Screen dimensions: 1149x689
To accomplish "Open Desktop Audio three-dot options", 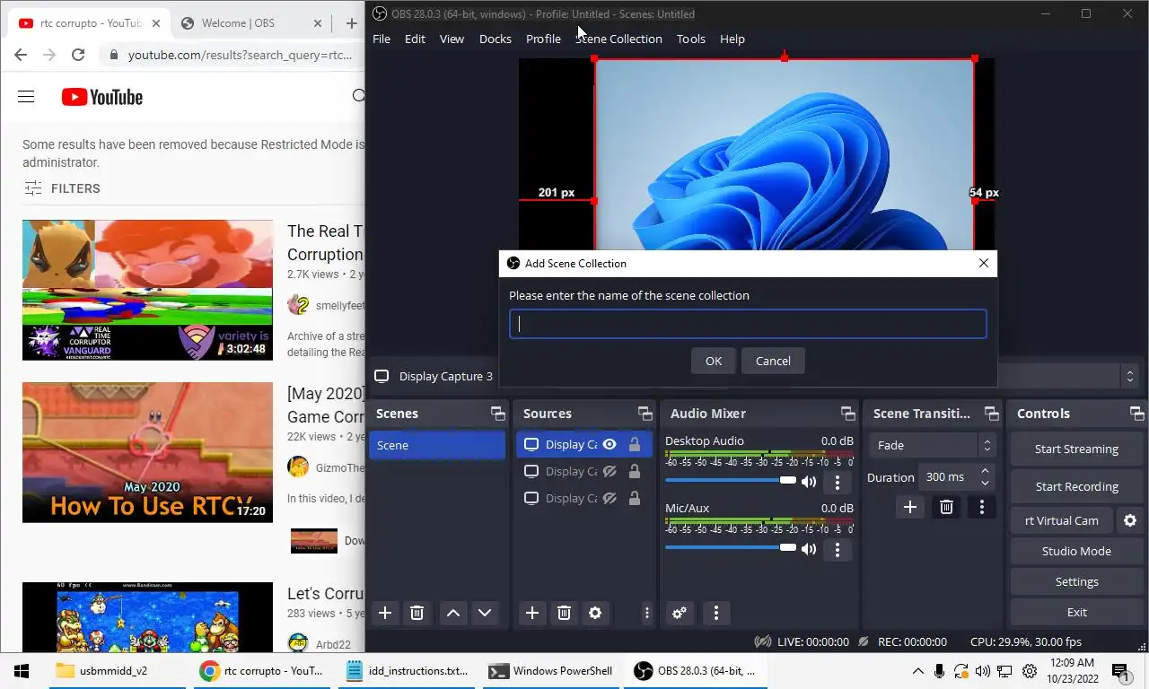I will 838,482.
